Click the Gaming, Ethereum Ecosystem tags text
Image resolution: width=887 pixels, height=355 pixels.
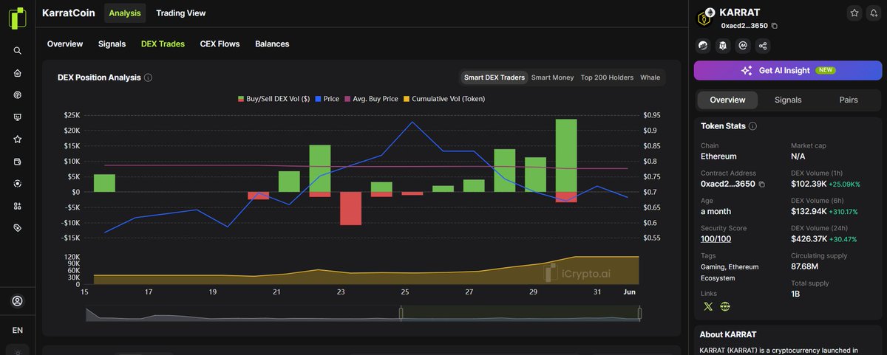tap(729, 272)
